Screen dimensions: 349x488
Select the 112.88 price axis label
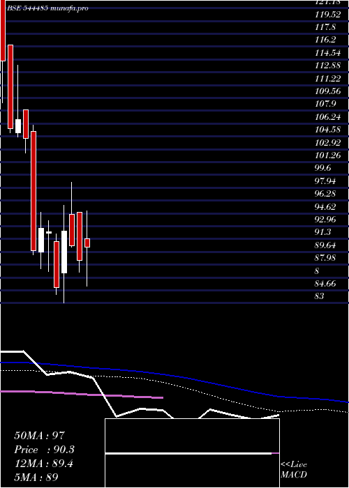point(327,66)
